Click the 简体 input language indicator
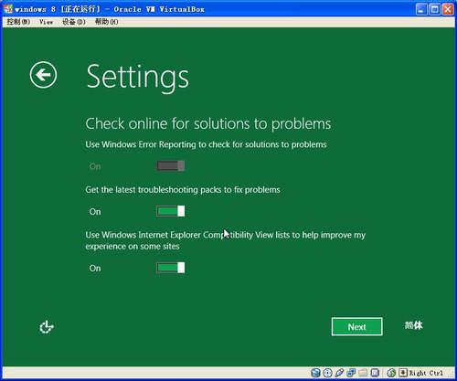Viewport: 457px width, 381px height. pyautogui.click(x=414, y=325)
